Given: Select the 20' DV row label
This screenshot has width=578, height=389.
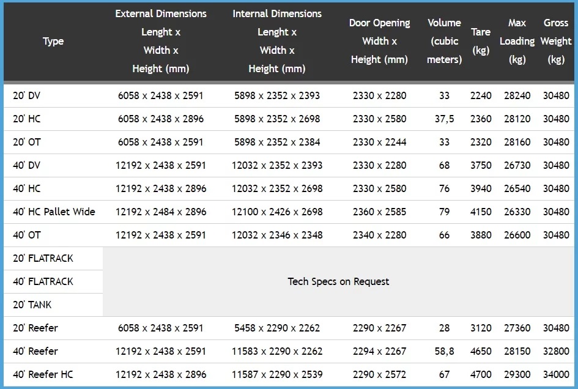Looking at the screenshot, I should pyautogui.click(x=27, y=95).
